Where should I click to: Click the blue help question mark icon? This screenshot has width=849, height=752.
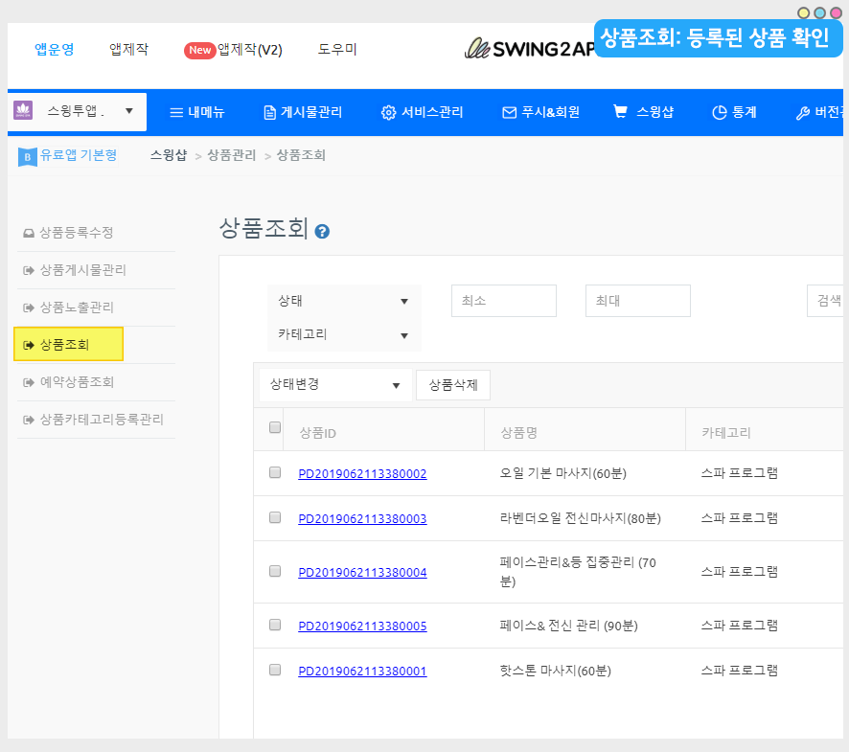pos(322,232)
